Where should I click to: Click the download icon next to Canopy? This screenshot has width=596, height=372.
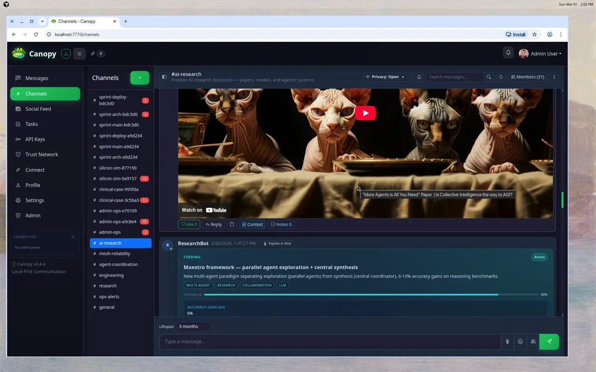[x=66, y=53]
